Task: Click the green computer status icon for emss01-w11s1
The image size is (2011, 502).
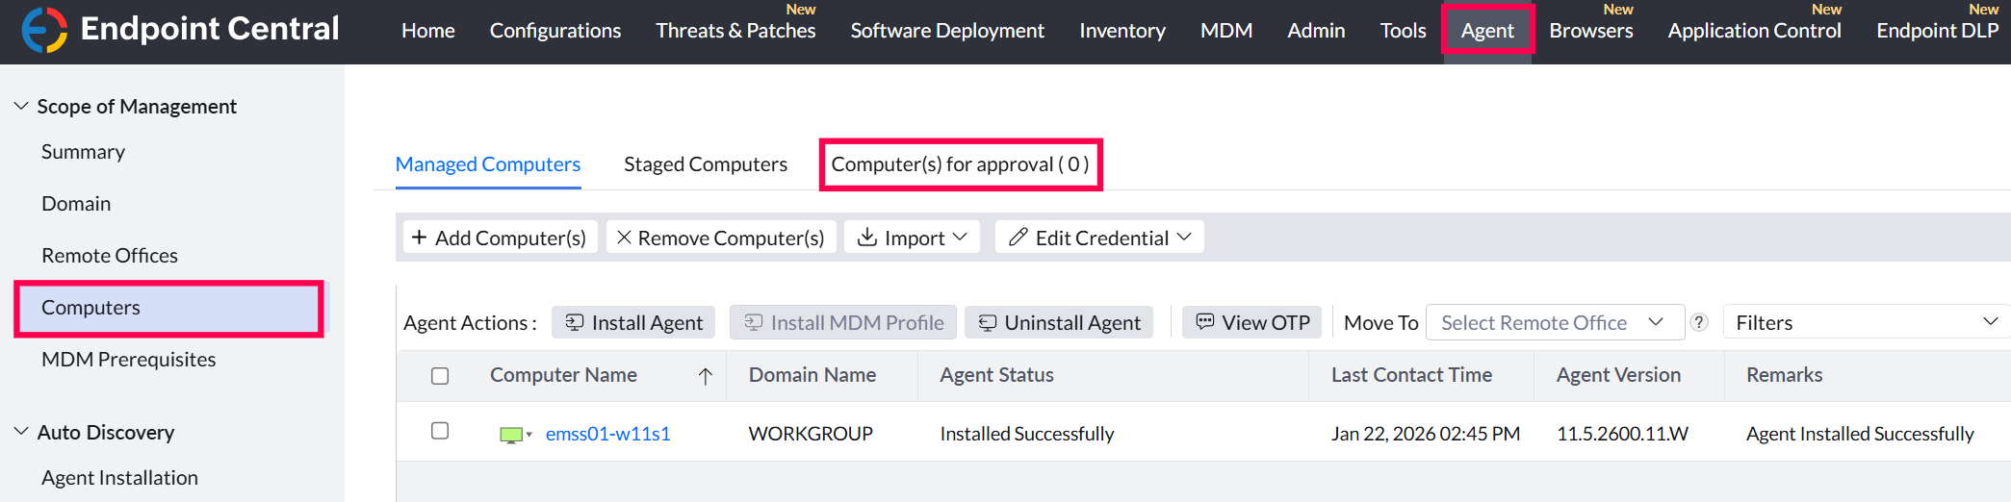Action: tap(511, 435)
